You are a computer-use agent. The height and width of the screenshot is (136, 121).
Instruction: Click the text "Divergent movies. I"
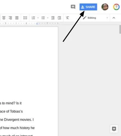click(x=19, y=120)
